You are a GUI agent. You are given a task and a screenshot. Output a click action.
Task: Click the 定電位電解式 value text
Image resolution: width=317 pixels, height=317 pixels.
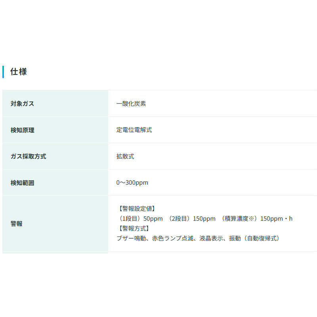[134, 130]
